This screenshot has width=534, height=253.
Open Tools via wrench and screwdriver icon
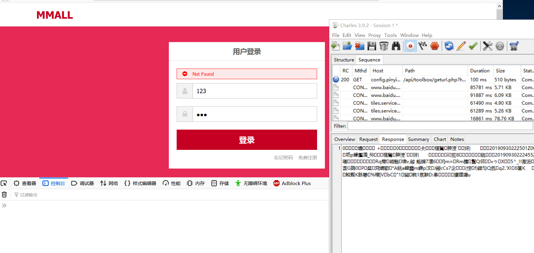coord(487,46)
